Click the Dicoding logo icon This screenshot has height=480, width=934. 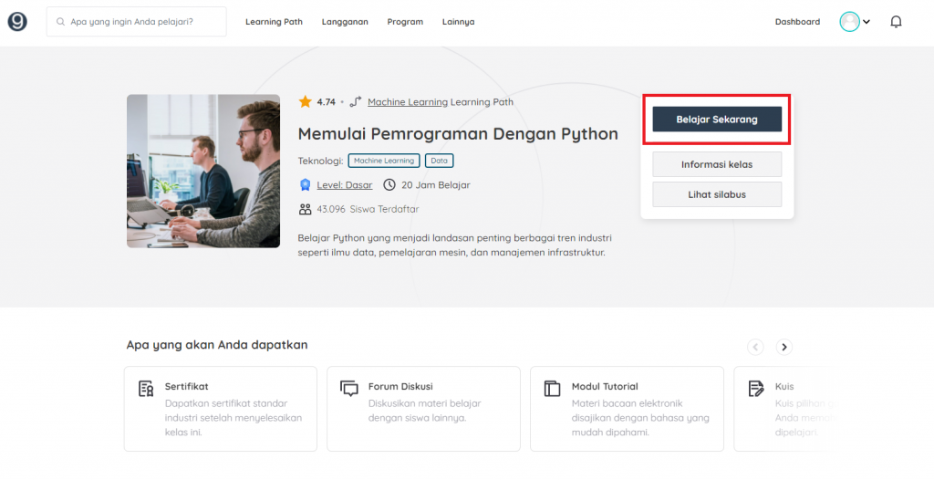pos(17,22)
